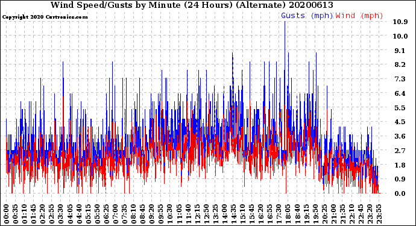Click the 15:10 time label on x-axis
The width and height of the screenshot is (416, 226).
pos(243,214)
